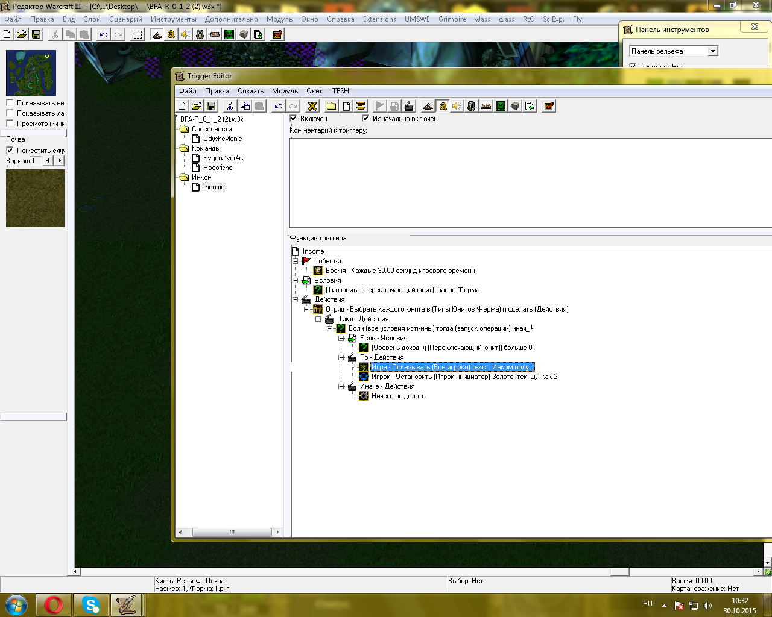
Task: Test map from main window toolbar
Action: point(277,34)
